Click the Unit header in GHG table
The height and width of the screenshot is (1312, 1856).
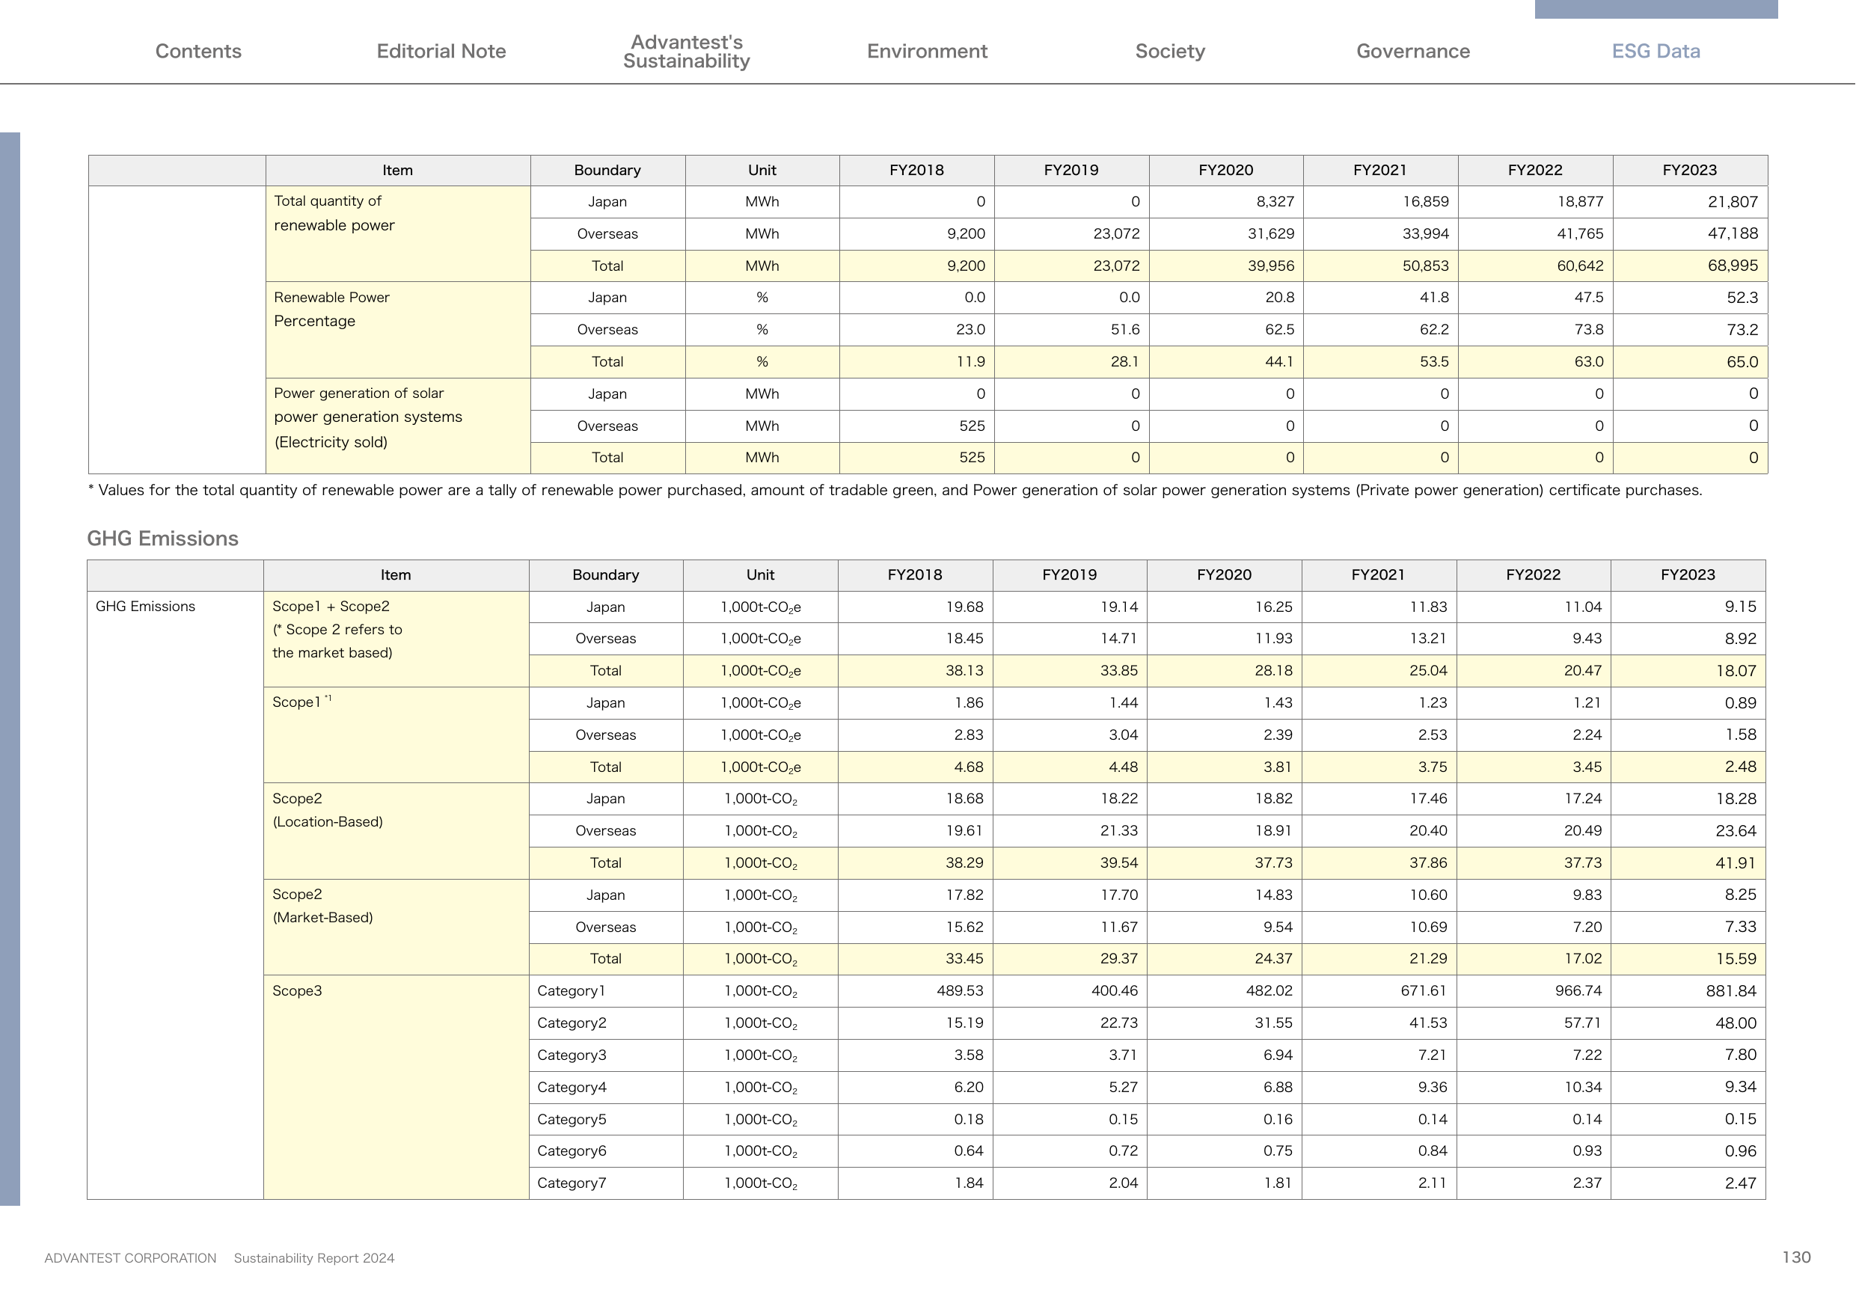(760, 574)
